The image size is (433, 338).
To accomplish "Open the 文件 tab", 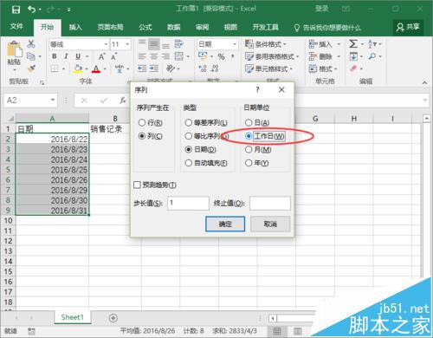I will (x=16, y=27).
